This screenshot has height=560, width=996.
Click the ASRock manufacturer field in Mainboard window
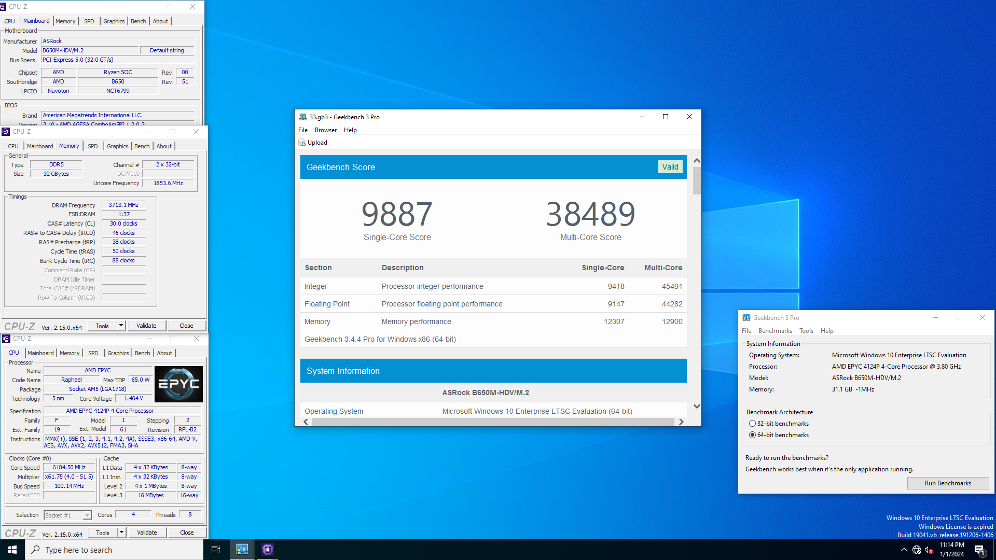pyautogui.click(x=117, y=41)
